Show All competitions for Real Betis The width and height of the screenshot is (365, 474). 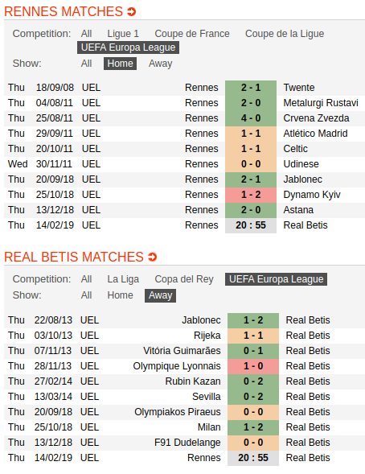(x=86, y=279)
